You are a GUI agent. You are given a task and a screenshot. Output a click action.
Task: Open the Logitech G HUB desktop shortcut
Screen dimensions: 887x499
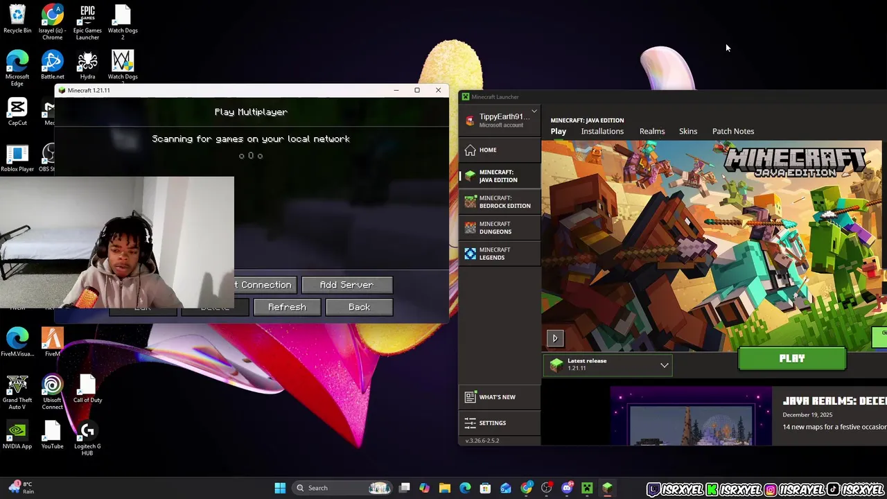point(87,438)
